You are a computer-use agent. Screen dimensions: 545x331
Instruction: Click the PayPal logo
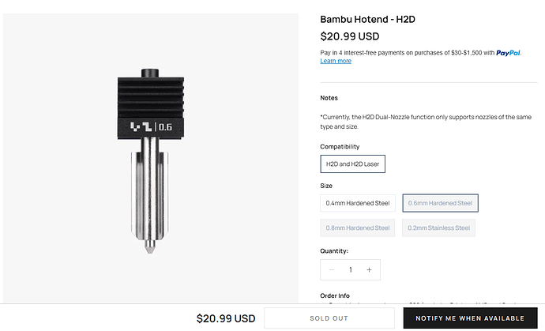tap(508, 53)
